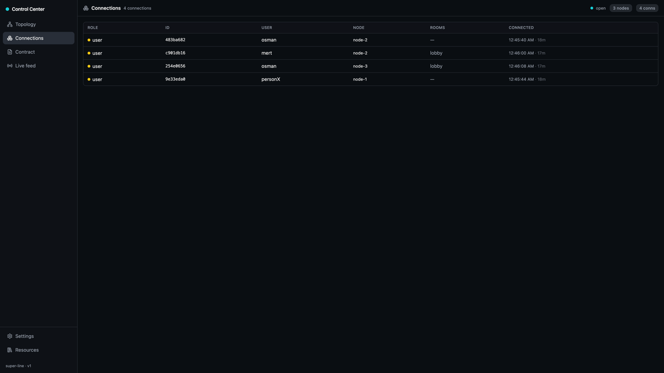Click lobby room in the node-3 row
The width and height of the screenshot is (664, 373).
point(436,66)
